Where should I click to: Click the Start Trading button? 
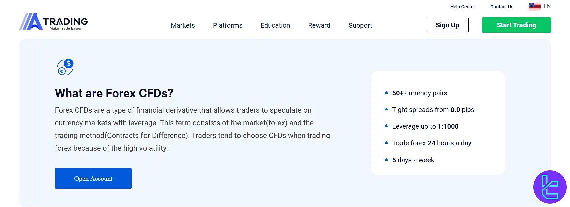point(516,25)
